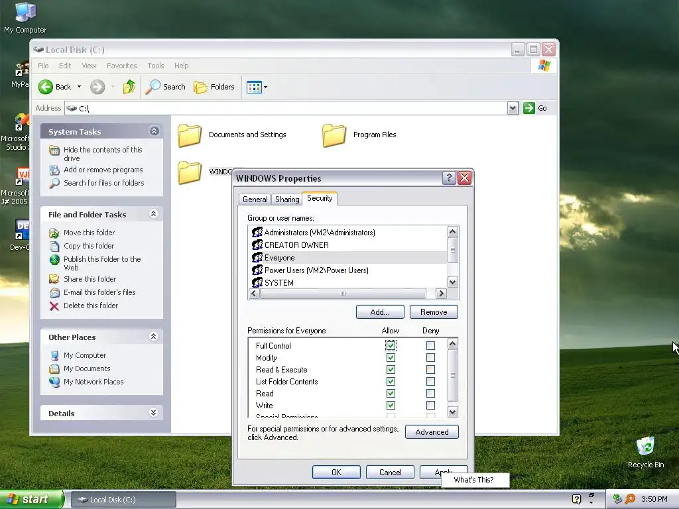This screenshot has height=509, width=679.
Task: Click the help icon on the taskbar
Action: pos(576,499)
